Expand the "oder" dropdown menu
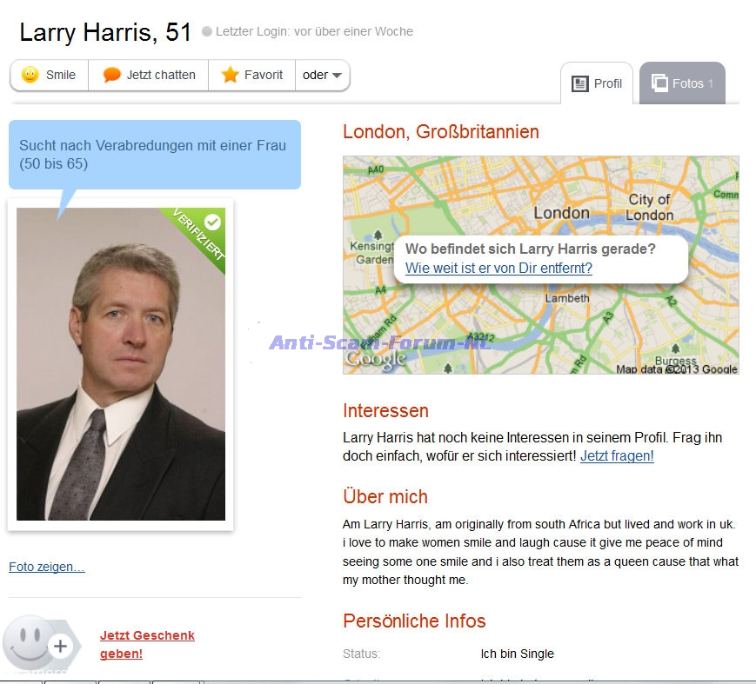The height and width of the screenshot is (684, 756). coord(324,75)
